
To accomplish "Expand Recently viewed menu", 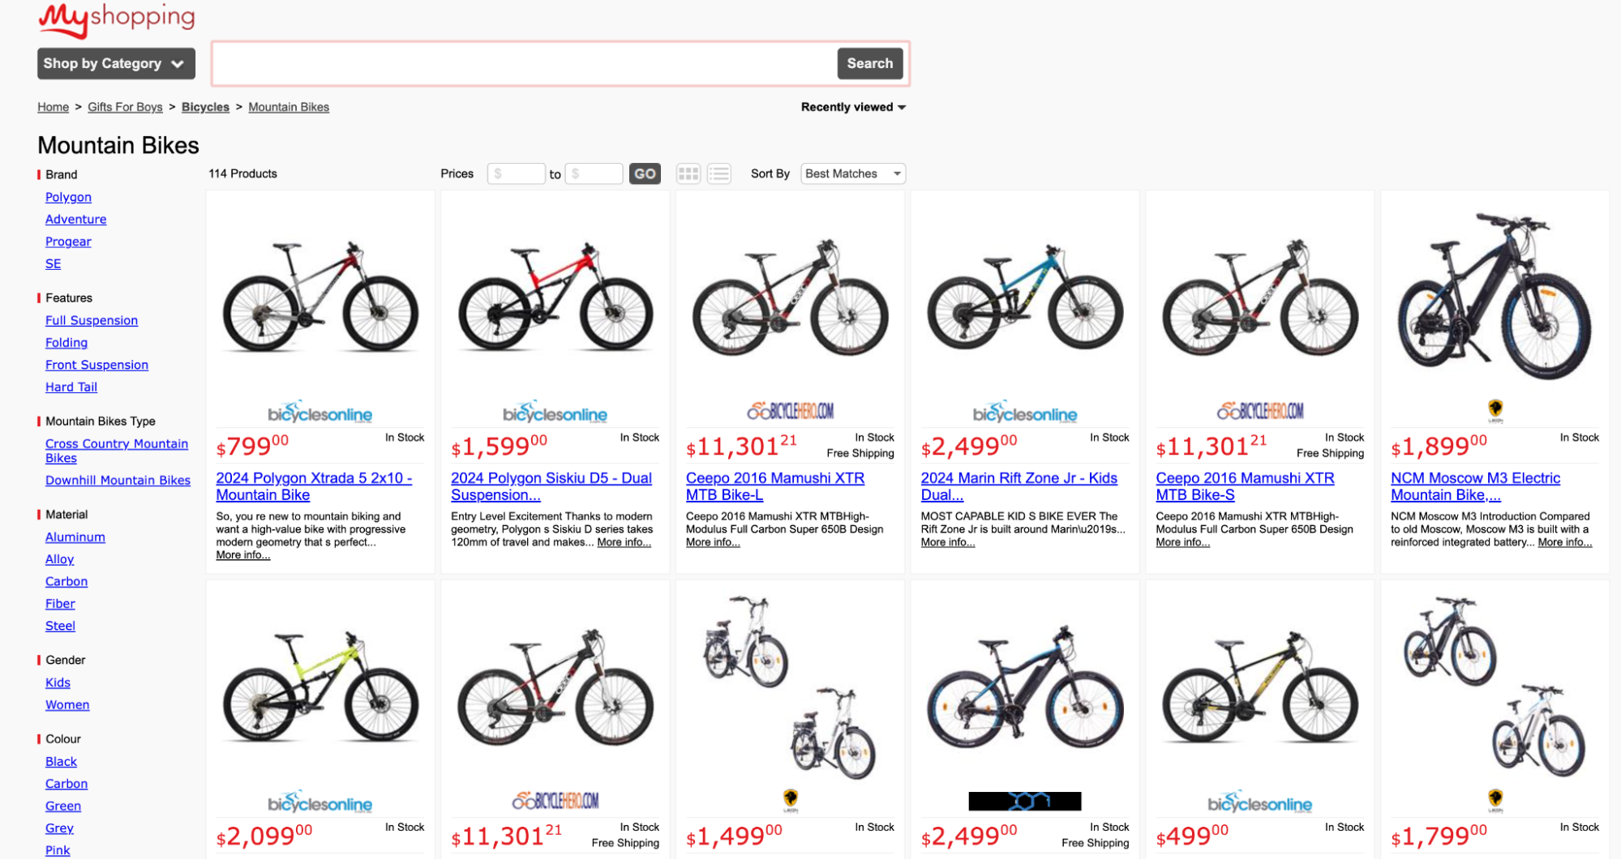I will click(853, 107).
